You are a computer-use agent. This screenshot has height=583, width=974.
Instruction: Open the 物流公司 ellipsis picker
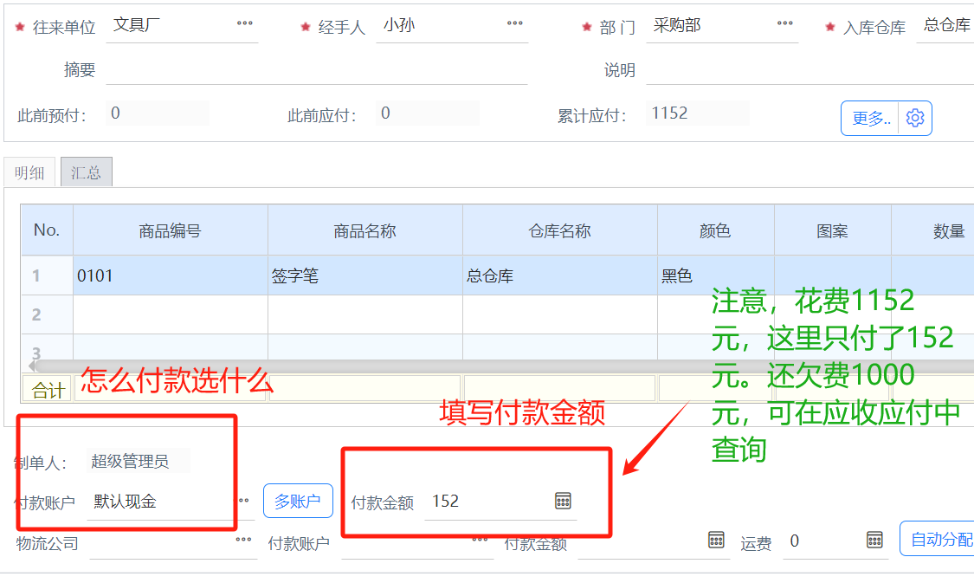[x=244, y=540]
